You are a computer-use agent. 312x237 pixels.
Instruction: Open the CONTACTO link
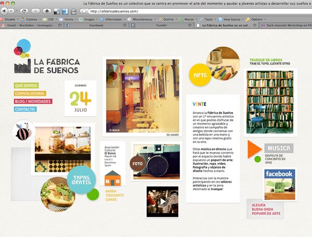pyautogui.click(x=25, y=109)
